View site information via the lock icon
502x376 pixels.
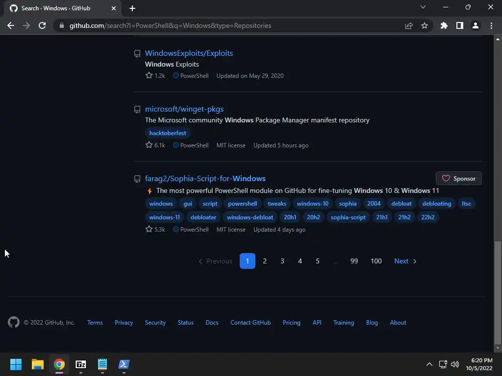click(x=62, y=25)
